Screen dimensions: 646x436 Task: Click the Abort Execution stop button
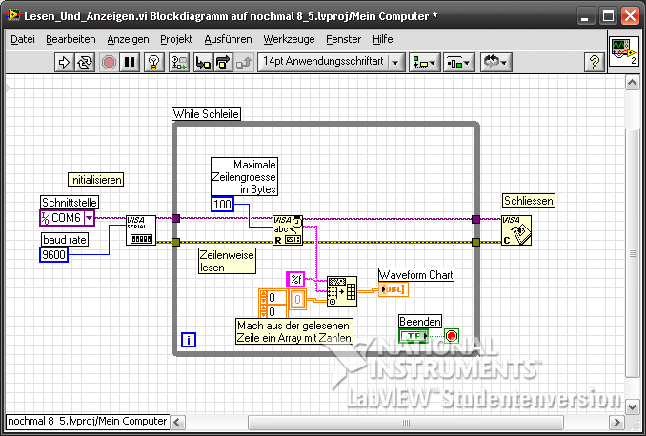point(109,63)
